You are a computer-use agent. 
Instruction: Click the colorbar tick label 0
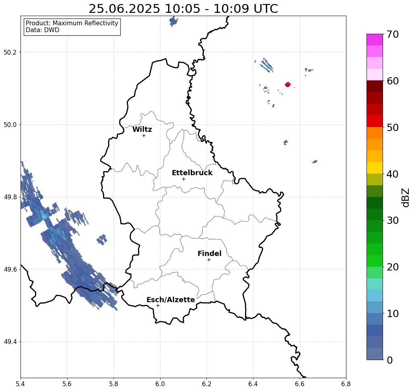click(390, 360)
